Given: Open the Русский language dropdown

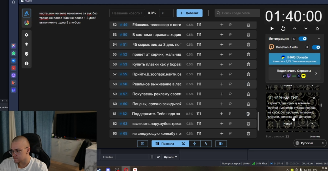Looking at the screenshot, I should [310, 143].
